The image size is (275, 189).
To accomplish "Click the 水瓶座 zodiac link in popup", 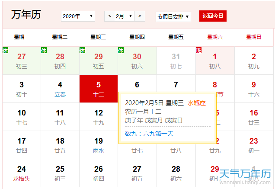I will click(x=197, y=103).
